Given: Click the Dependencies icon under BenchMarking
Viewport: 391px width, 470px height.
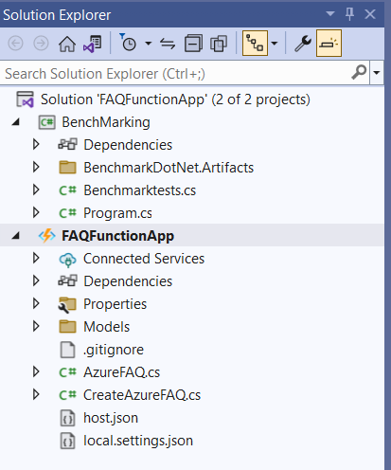Looking at the screenshot, I should point(67,144).
